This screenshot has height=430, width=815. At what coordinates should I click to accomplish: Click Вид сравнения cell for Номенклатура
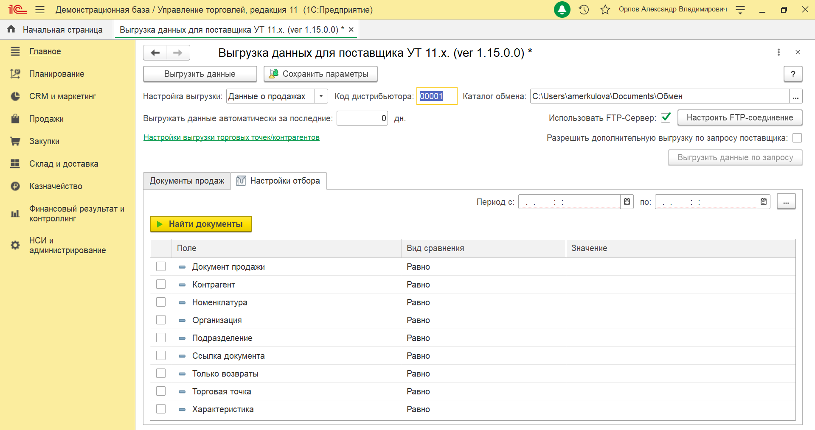(483, 302)
